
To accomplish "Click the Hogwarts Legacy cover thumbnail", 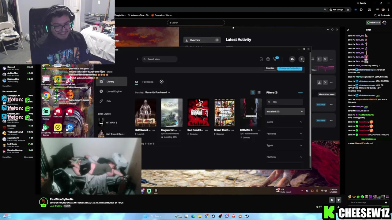I will tap(172, 112).
